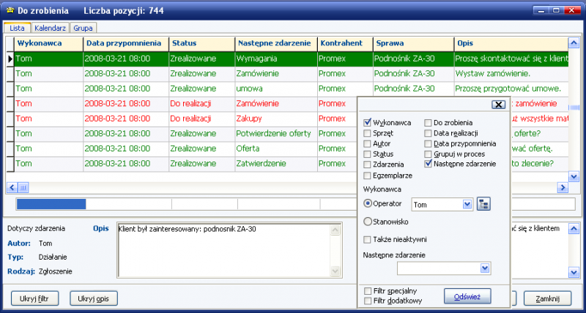
Task: Open the Grupa tab
Action: pyautogui.click(x=84, y=27)
